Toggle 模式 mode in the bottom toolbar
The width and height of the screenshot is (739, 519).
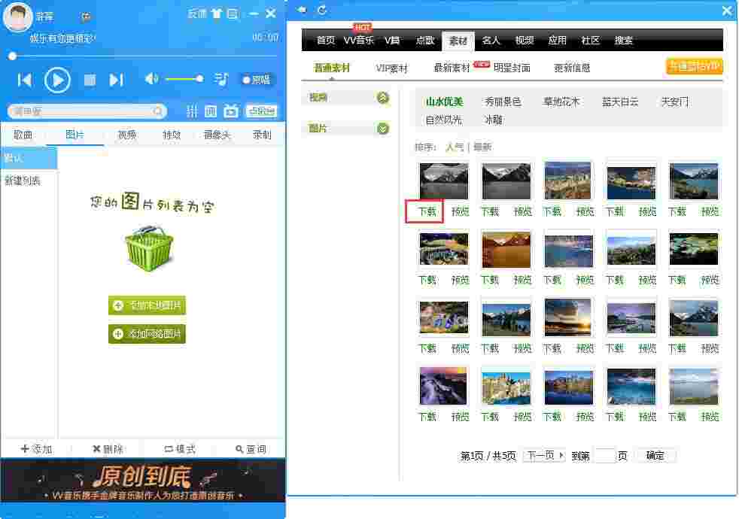[x=180, y=448]
